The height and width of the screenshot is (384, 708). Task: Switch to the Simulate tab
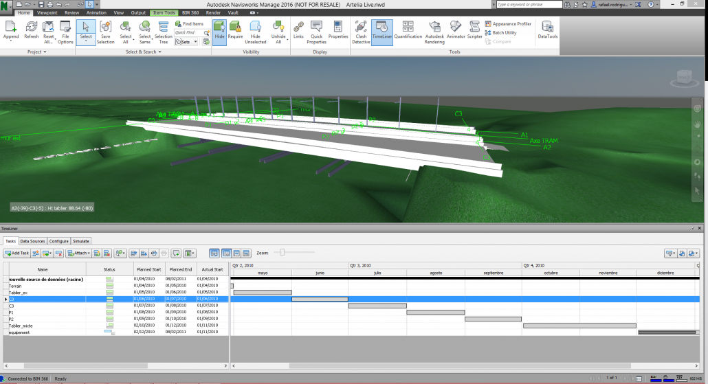81,241
